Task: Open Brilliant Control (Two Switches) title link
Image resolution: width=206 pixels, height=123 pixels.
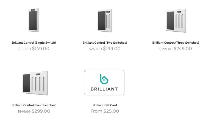Action: click(105, 43)
